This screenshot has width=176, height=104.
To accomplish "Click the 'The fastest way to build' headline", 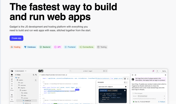I will point(63,7).
